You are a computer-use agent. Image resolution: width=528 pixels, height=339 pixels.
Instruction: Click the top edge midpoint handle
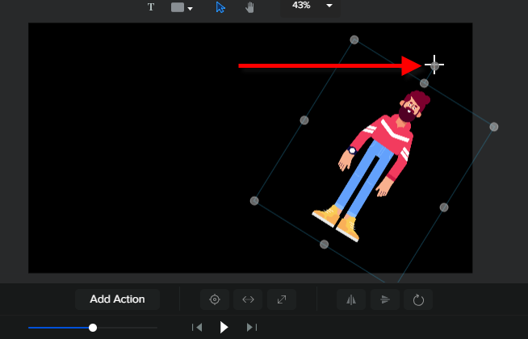pyautogui.click(x=424, y=83)
